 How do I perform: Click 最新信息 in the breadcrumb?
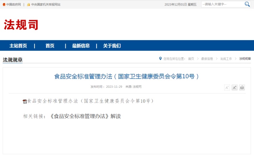(207, 59)
